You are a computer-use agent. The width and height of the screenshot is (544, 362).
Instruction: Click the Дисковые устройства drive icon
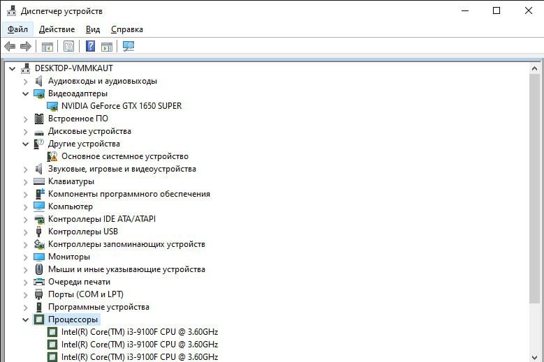(x=39, y=133)
